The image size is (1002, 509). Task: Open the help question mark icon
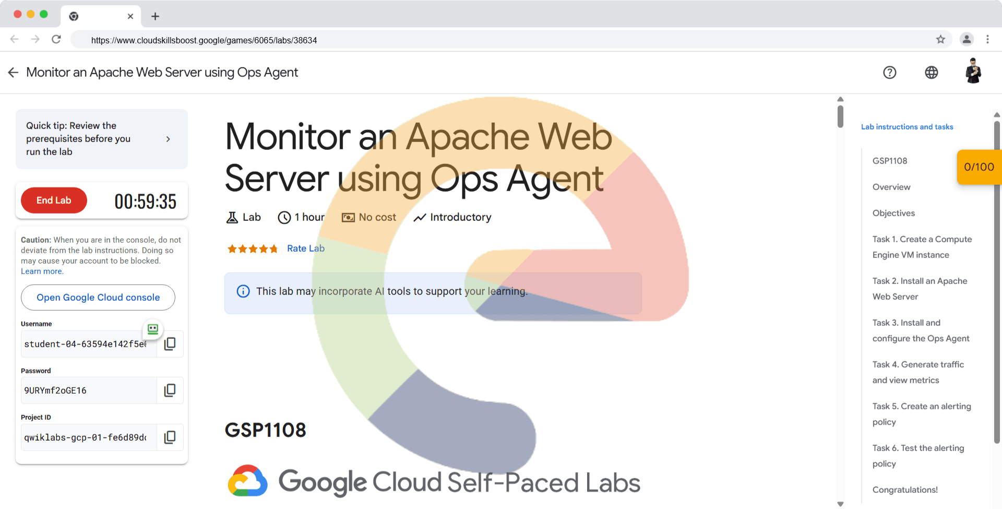pyautogui.click(x=890, y=73)
